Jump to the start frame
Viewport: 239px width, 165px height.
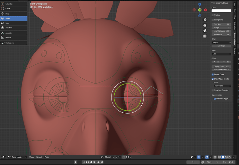[83, 162]
